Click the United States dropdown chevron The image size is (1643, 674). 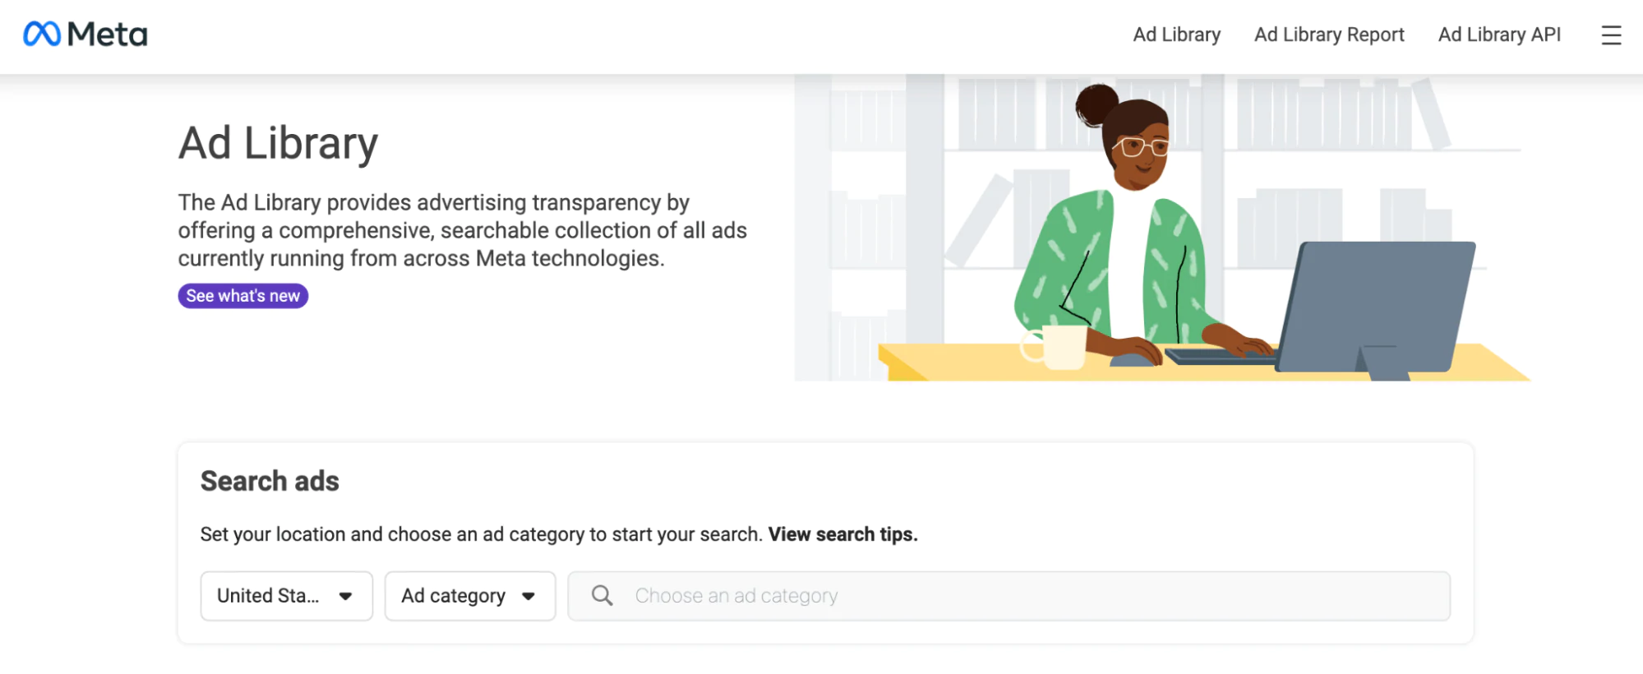(346, 596)
